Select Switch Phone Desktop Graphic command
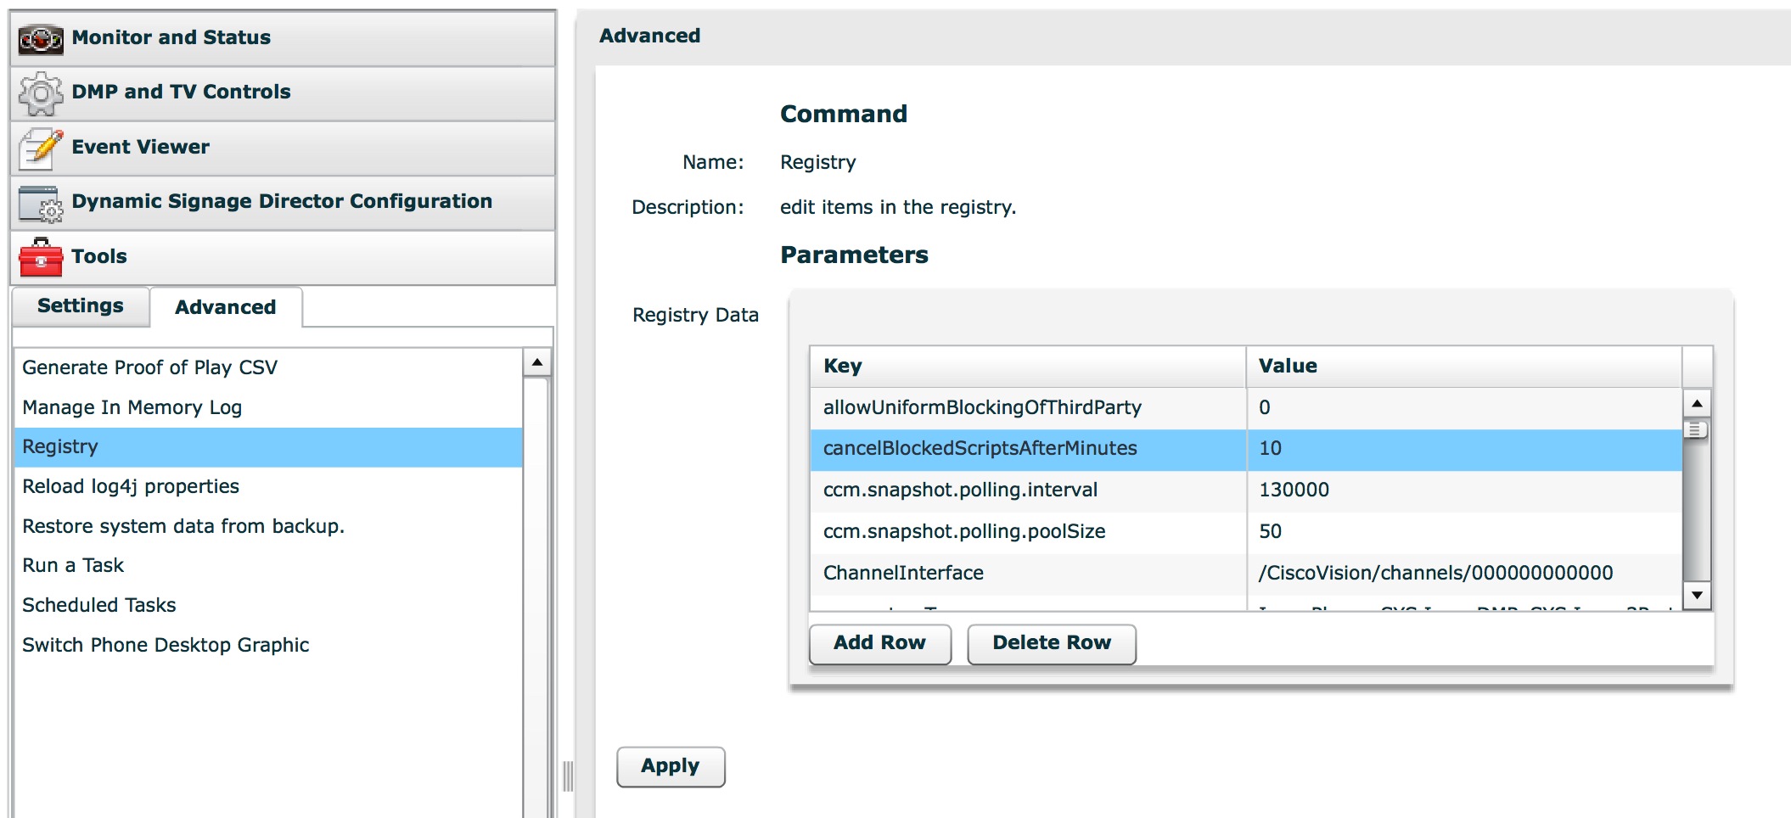1791x818 pixels. pos(268,645)
